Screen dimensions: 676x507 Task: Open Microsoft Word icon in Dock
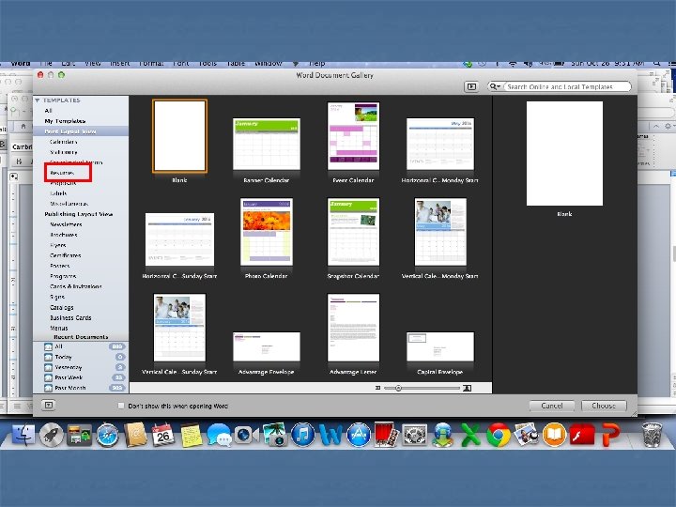[x=330, y=435]
